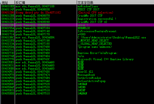
Task: Click 'push WannaLOL.00407198' instruction
Action: click(33, 40)
